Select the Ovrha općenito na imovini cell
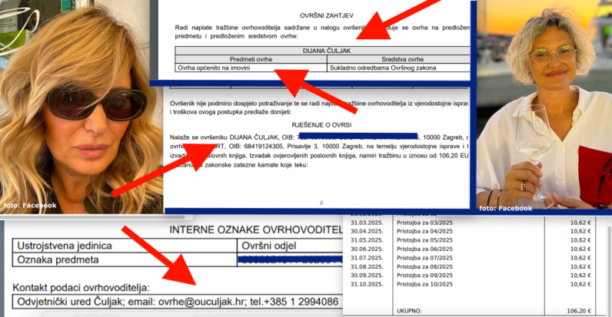The width and height of the screenshot is (612, 317). pos(251,68)
